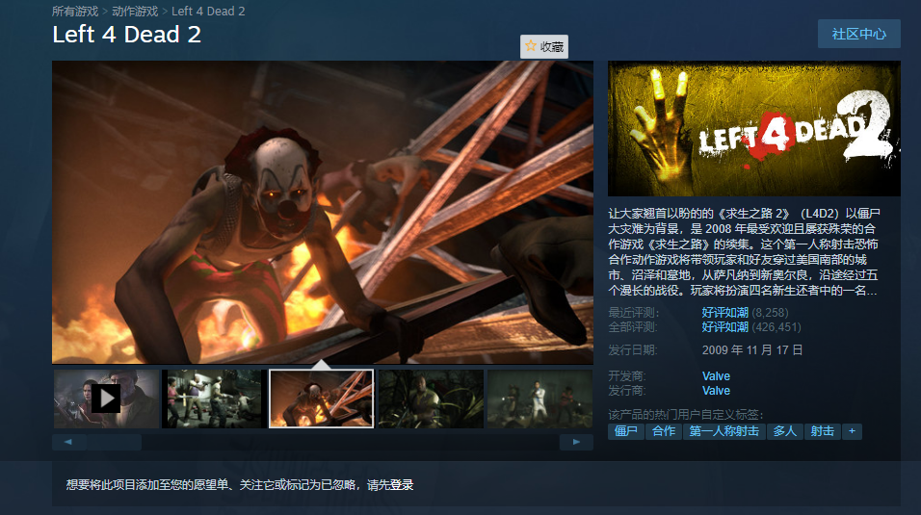Click the Left 4 Dead 2 page title
This screenshot has width=921, height=515.
pyautogui.click(x=127, y=35)
